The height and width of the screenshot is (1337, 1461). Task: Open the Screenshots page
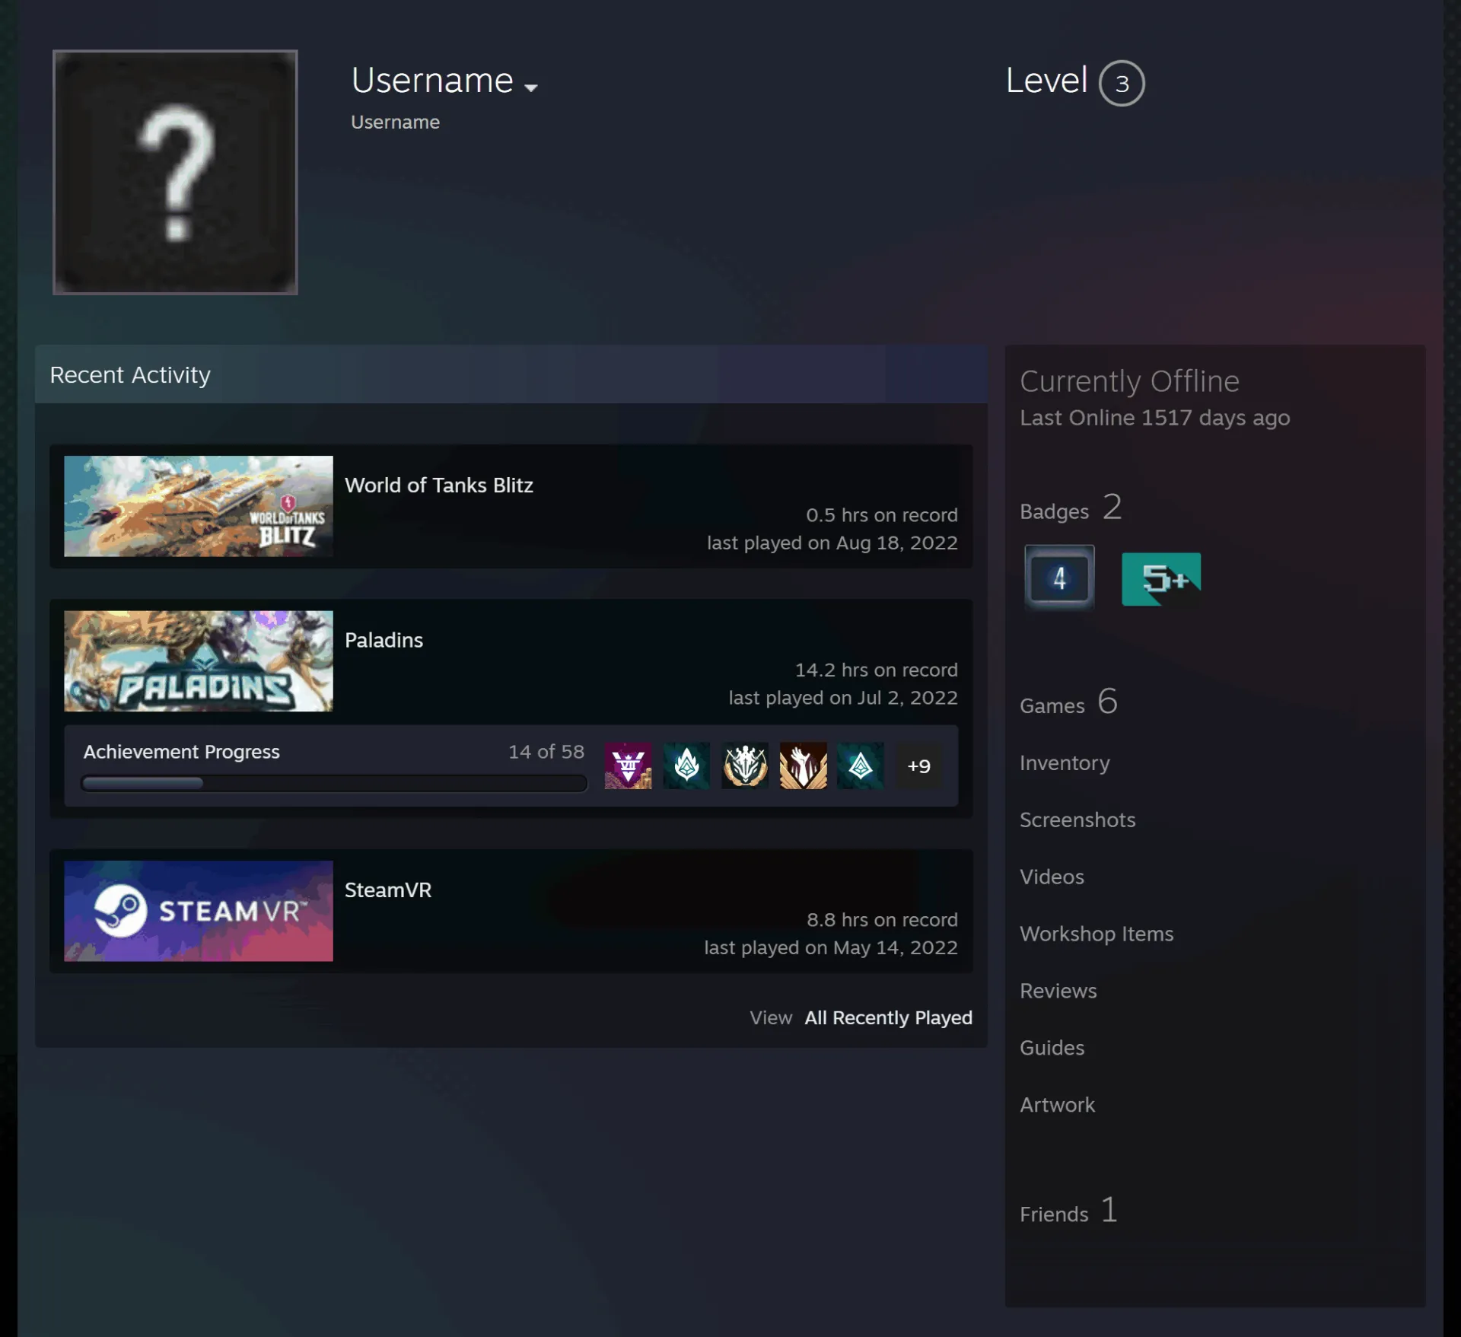click(x=1077, y=820)
